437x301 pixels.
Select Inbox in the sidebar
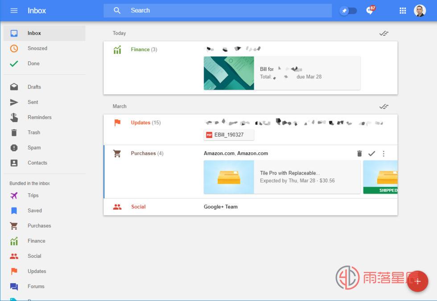coord(45,33)
